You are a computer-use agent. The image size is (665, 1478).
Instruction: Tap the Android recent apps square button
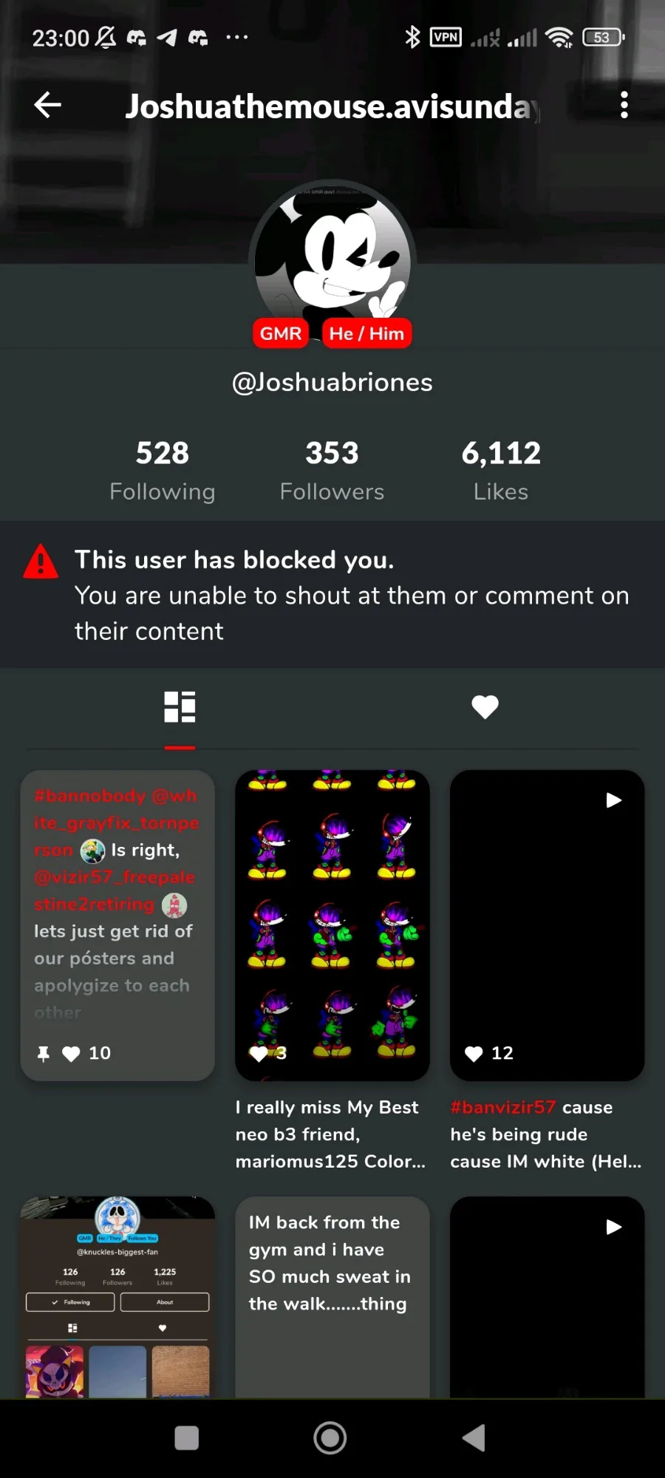tap(186, 1438)
